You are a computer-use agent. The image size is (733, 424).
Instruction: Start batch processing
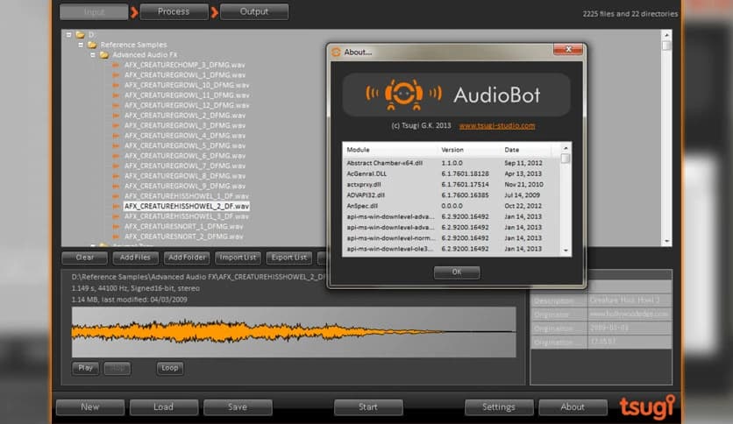click(x=368, y=407)
